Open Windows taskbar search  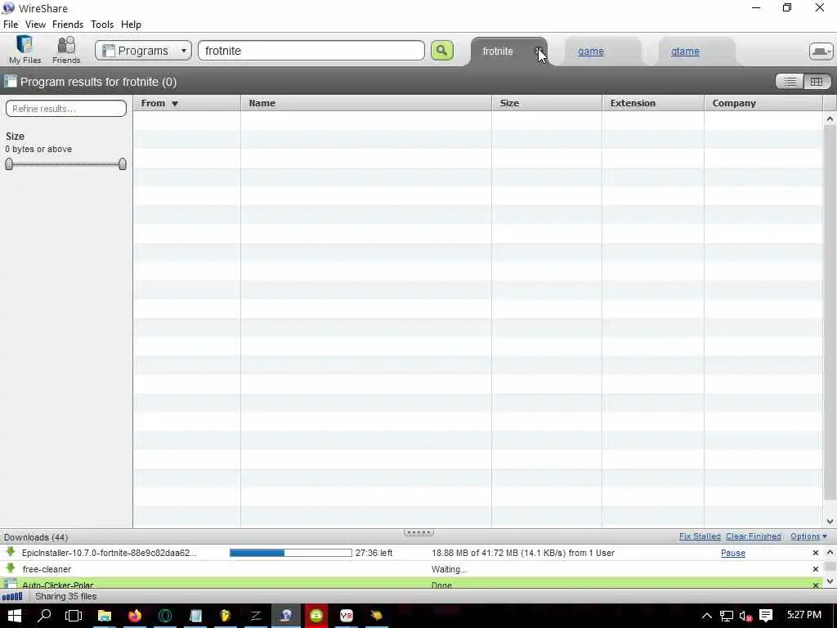click(x=44, y=616)
